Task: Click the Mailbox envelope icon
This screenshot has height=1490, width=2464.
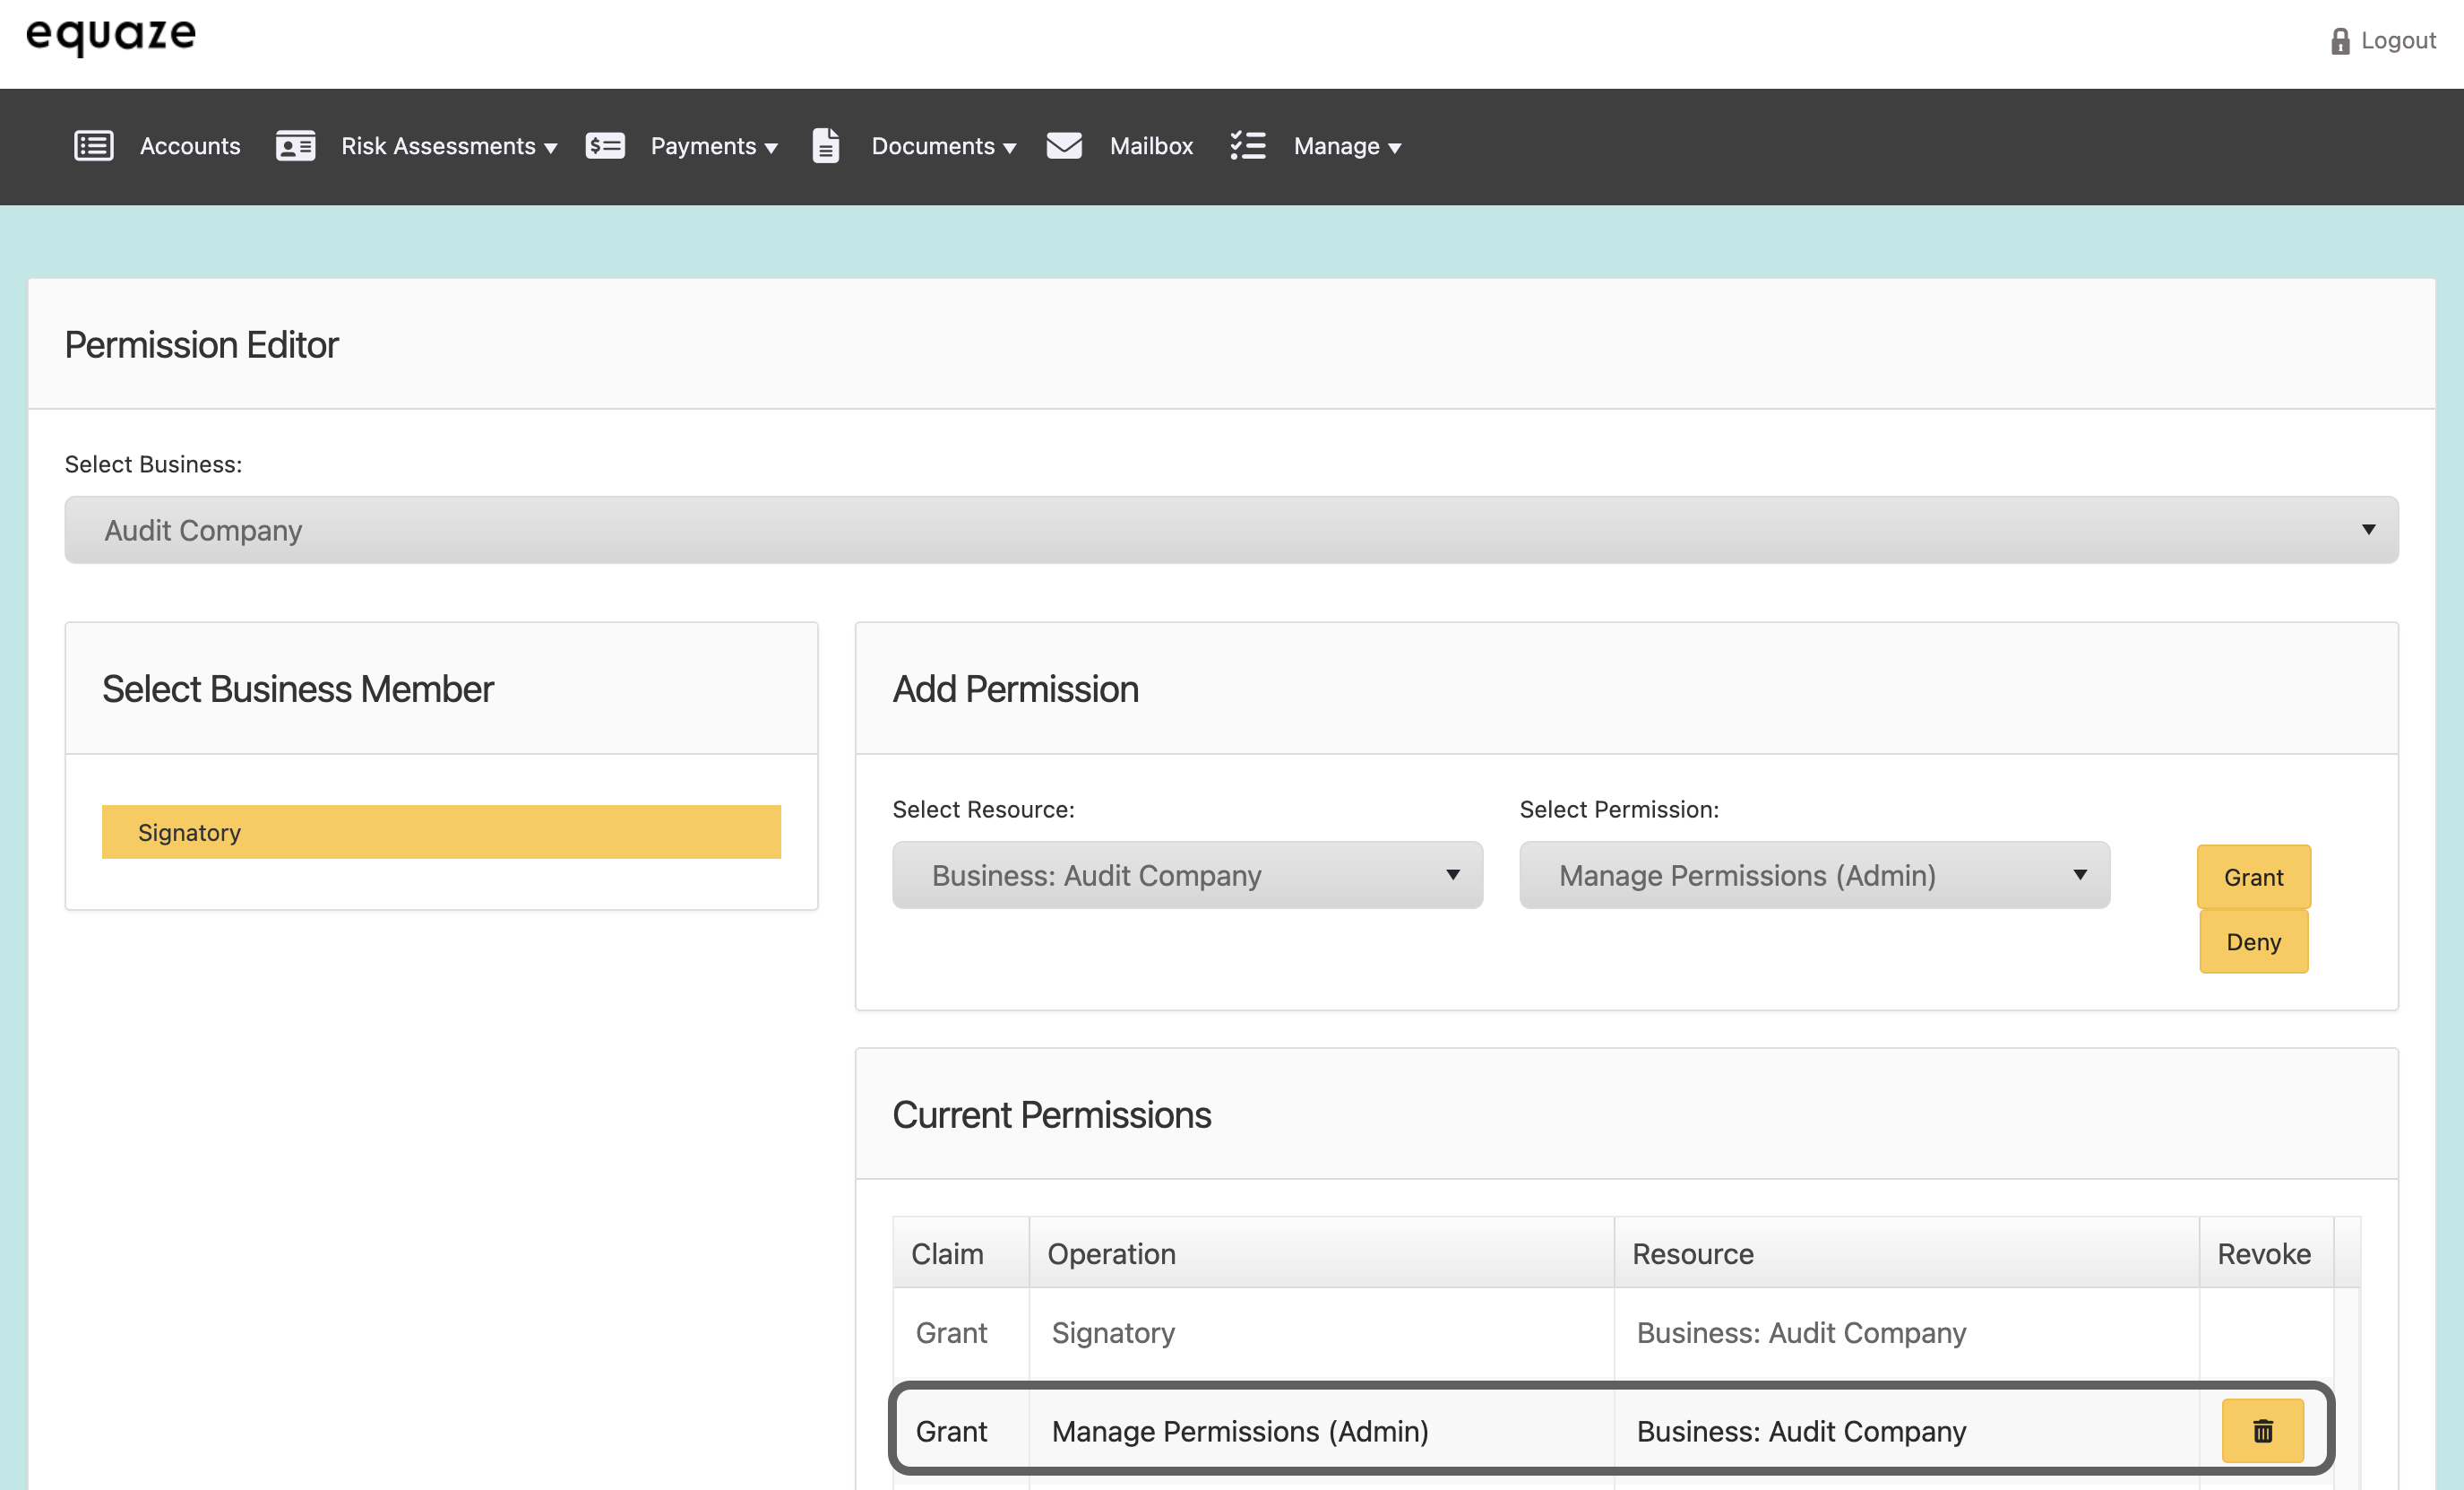Action: click(1064, 146)
